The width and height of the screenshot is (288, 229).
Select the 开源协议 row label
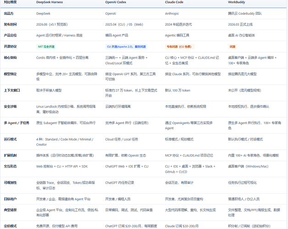10,46
